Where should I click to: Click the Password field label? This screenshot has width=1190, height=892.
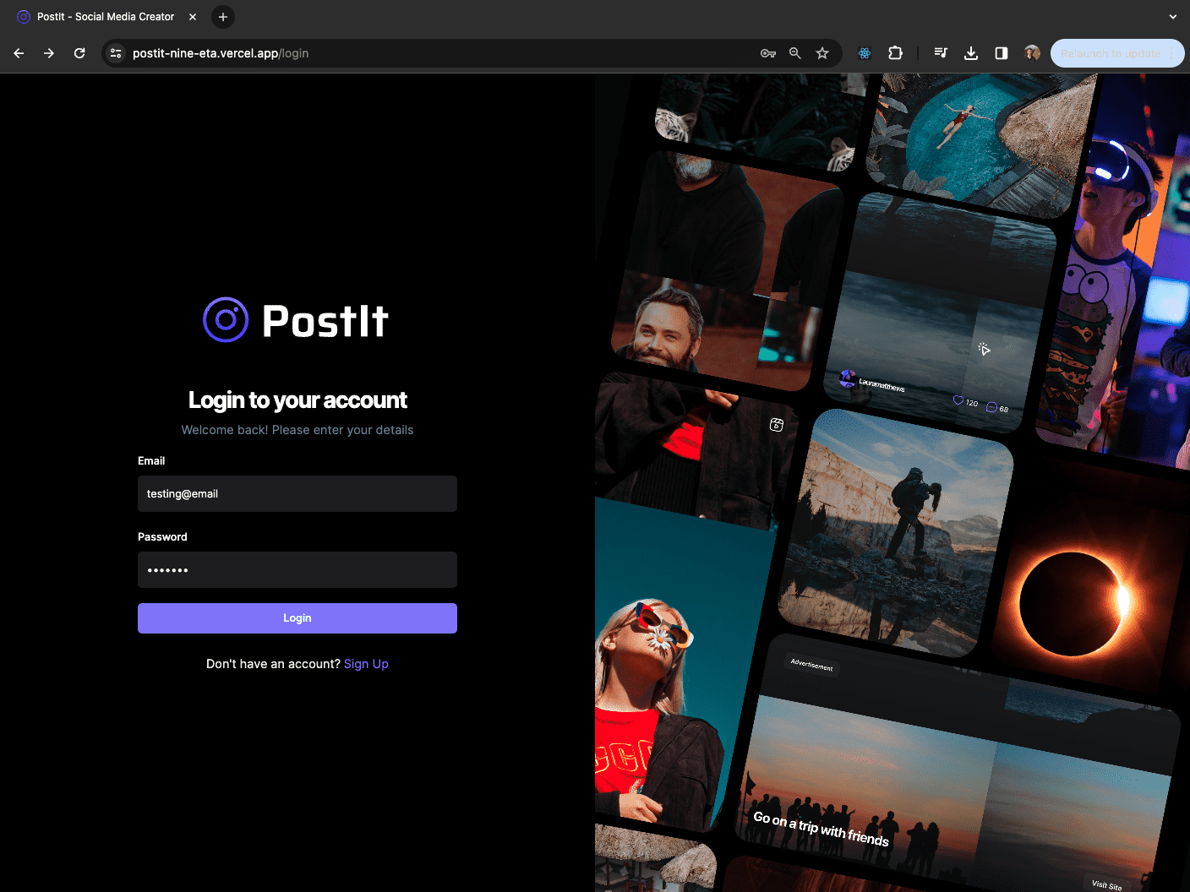(162, 537)
